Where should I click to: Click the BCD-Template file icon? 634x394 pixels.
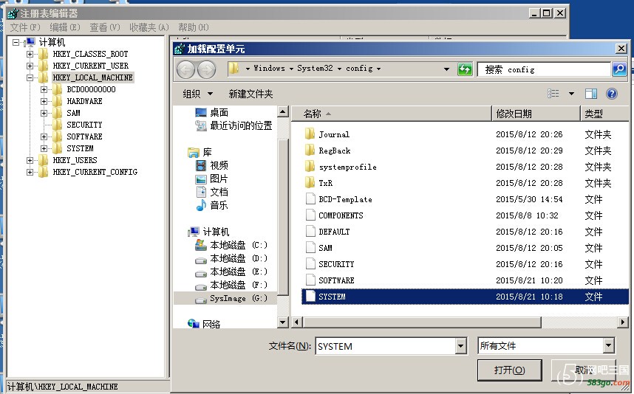pos(310,198)
